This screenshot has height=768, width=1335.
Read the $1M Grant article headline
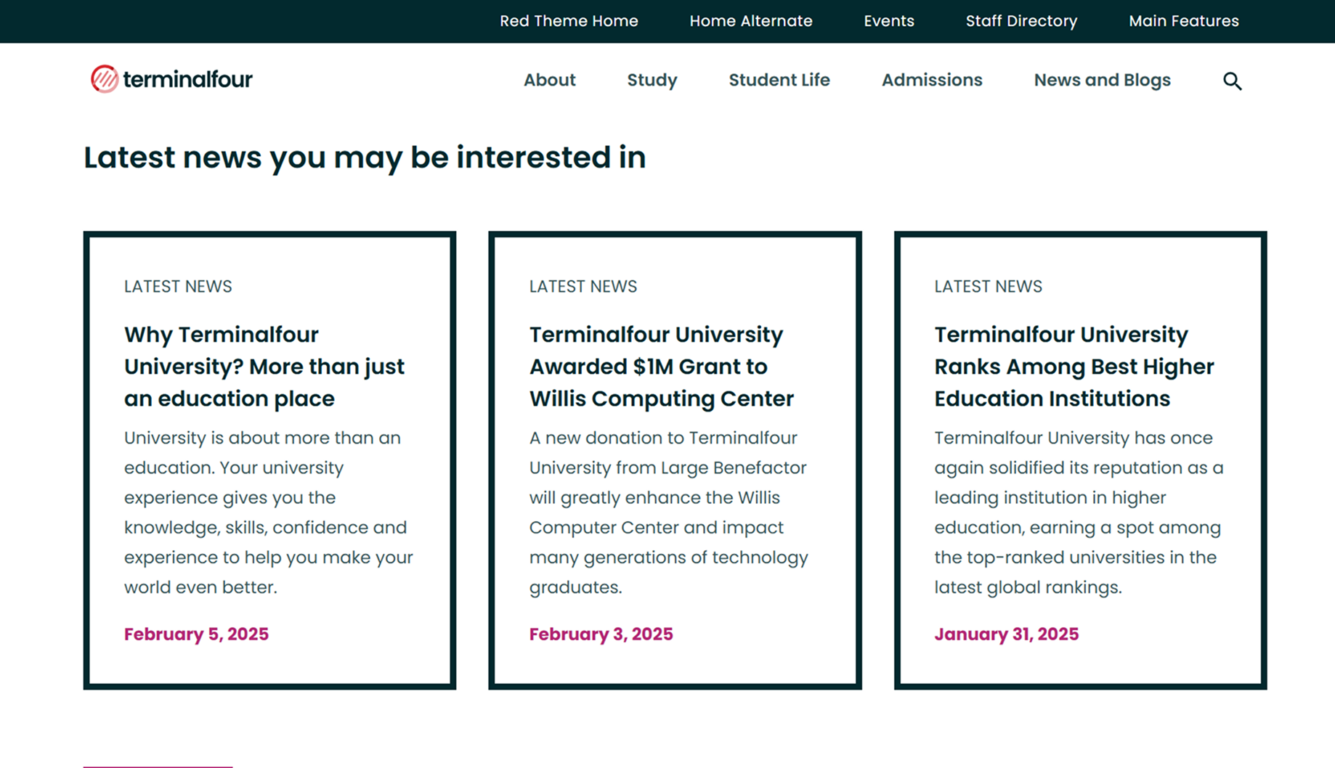click(661, 367)
